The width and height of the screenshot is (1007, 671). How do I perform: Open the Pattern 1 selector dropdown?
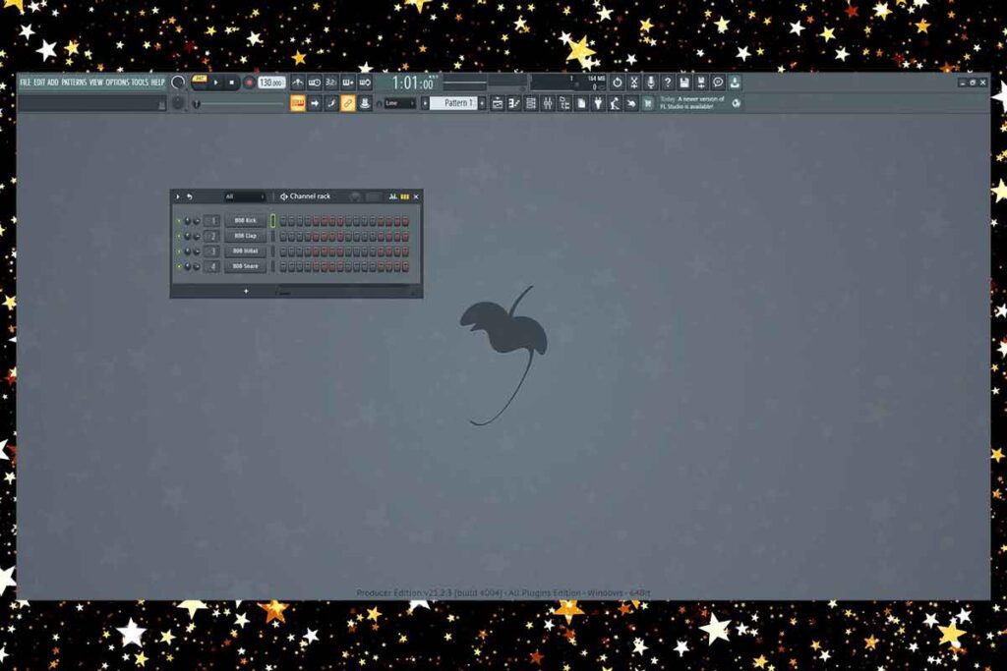pyautogui.click(x=453, y=103)
